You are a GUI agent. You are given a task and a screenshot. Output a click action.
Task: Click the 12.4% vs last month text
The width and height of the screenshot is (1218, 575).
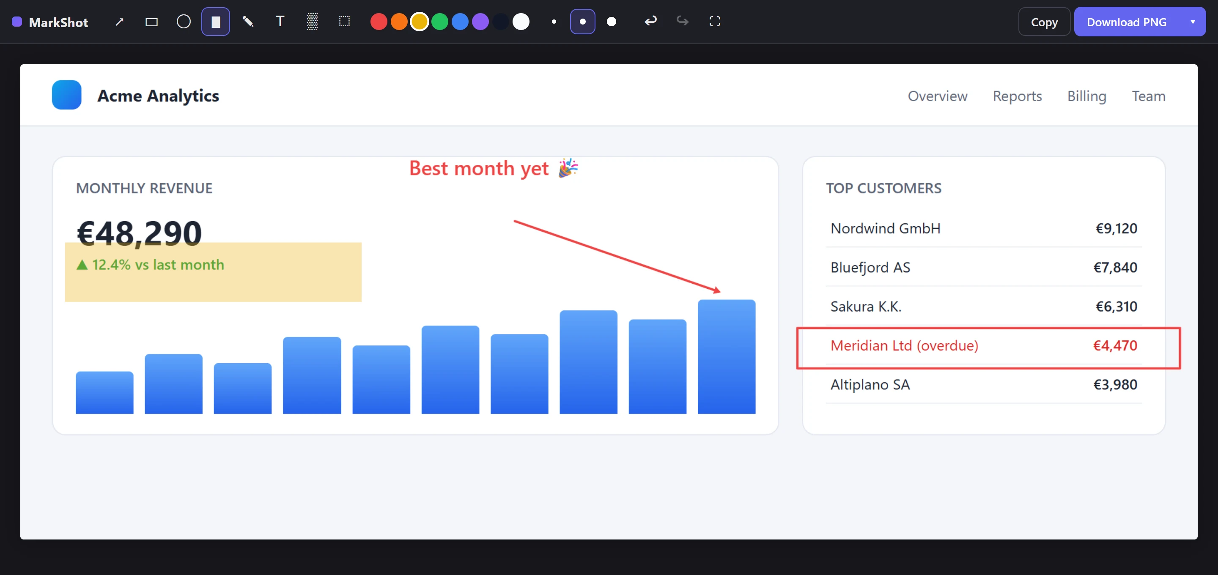click(150, 265)
